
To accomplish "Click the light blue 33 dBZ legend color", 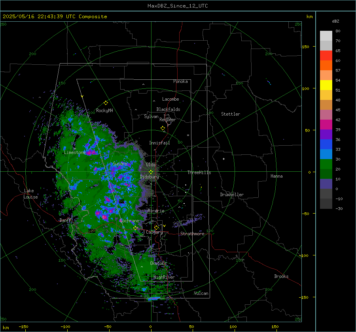I will point(326,154).
